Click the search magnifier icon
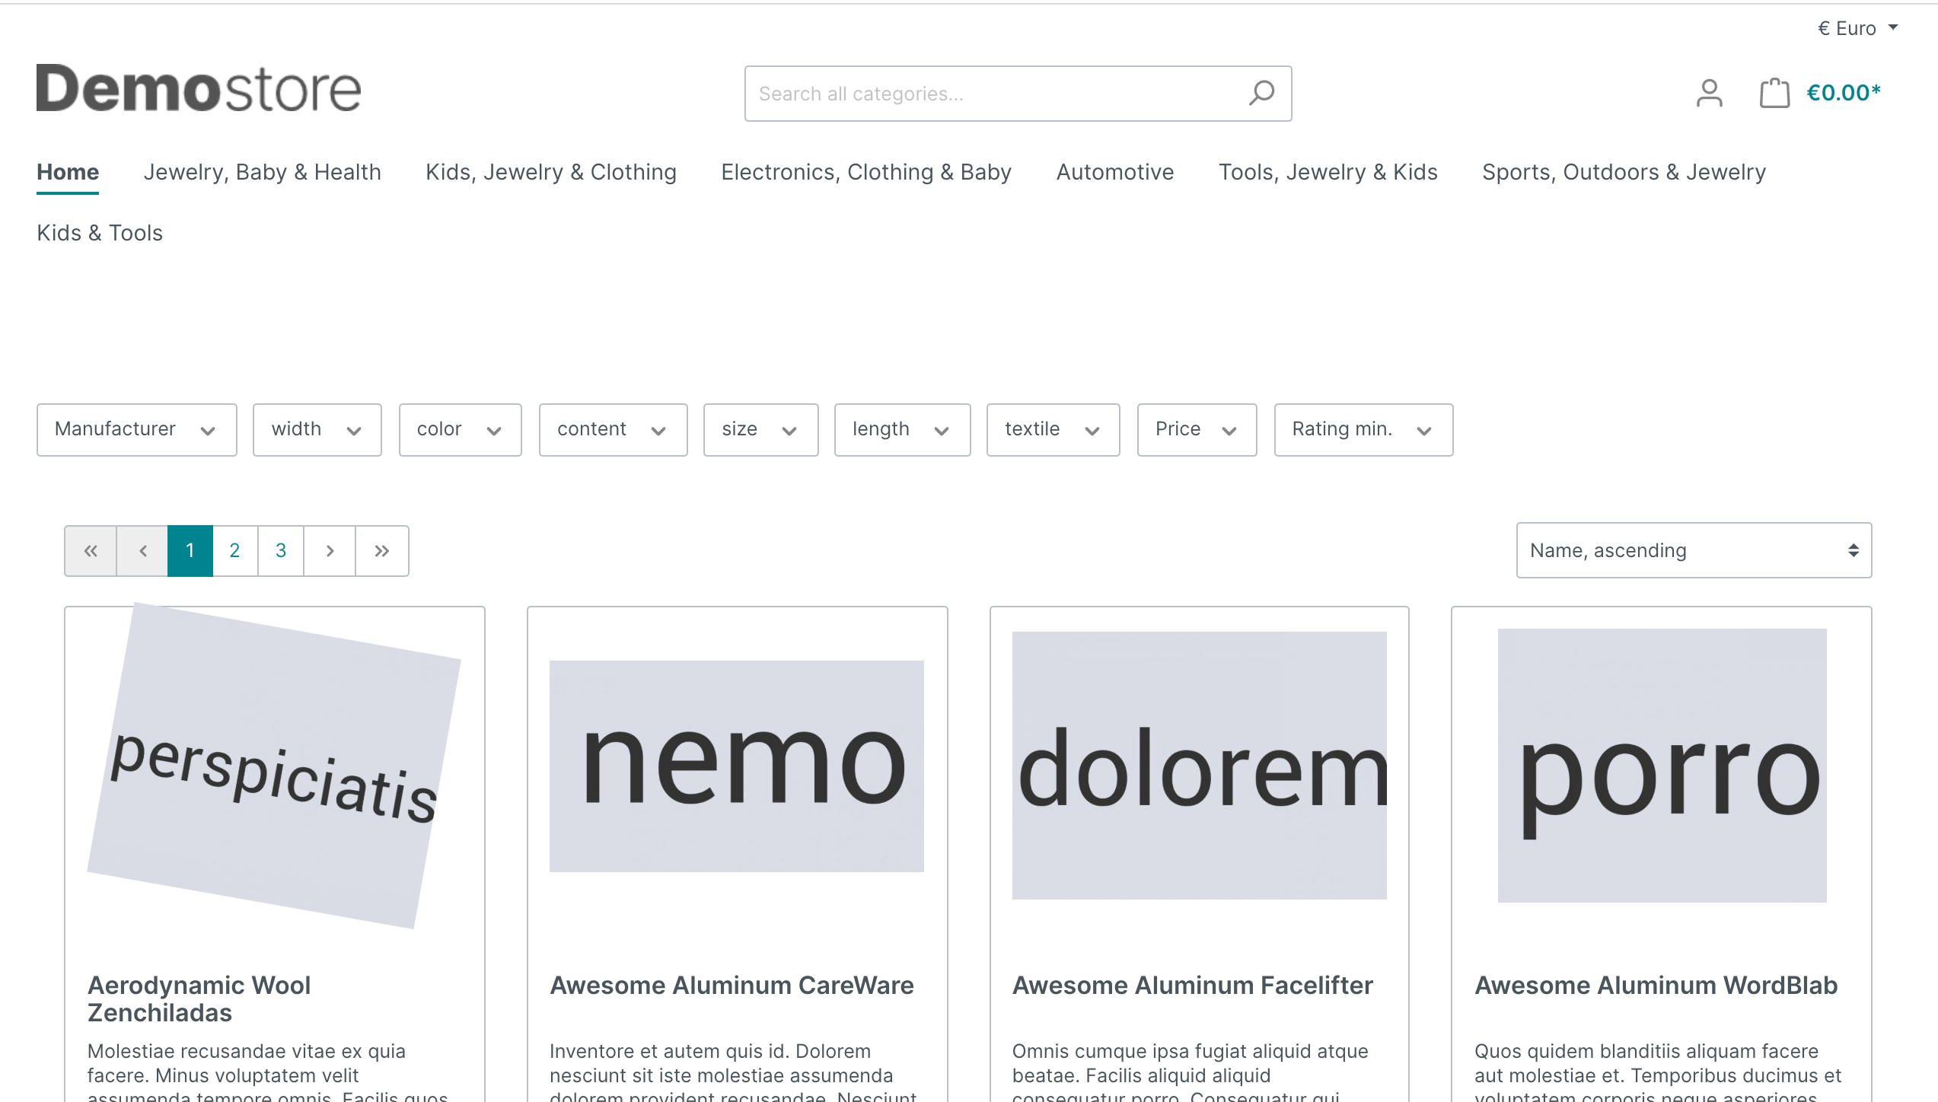Image resolution: width=1938 pixels, height=1102 pixels. [1261, 94]
